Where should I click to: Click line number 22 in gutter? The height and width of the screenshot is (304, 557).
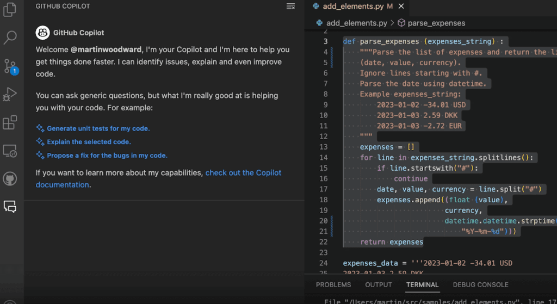point(323,242)
